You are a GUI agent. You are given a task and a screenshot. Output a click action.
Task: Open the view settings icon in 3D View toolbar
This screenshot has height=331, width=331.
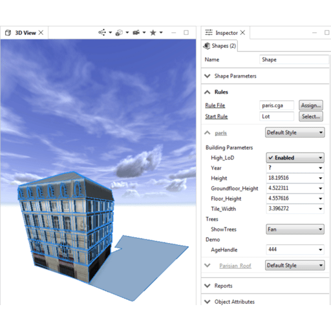click(102, 32)
